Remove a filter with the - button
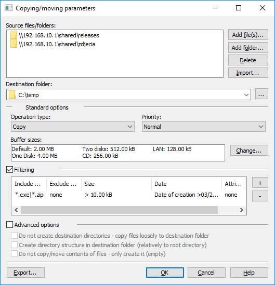Screen dimensions: 275x285 click(260, 196)
